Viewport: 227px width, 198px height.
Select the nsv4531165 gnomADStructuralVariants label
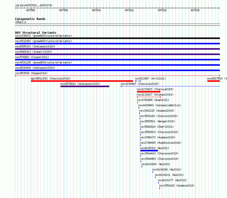[44, 62]
